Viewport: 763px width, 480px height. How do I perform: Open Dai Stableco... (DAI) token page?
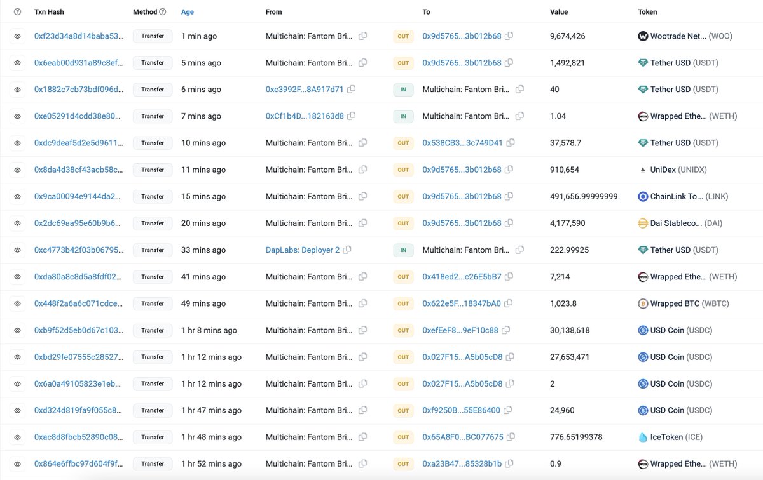click(x=686, y=223)
